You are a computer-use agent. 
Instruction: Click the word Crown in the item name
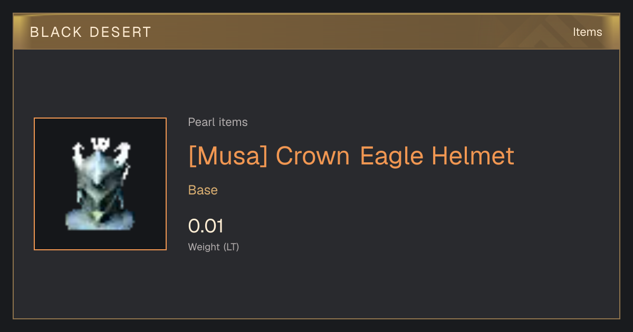[x=313, y=156]
